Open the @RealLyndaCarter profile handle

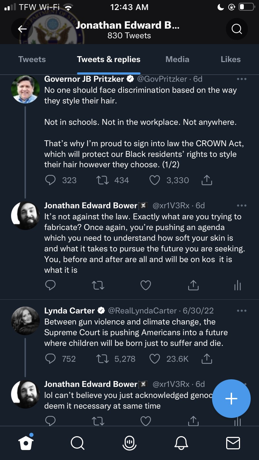(x=142, y=310)
